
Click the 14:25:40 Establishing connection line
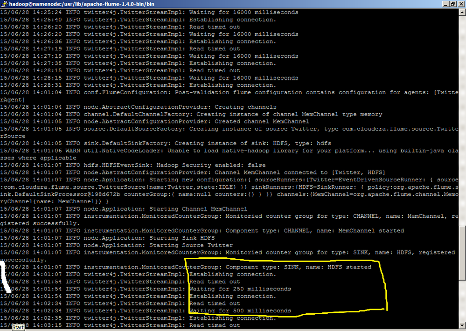[138, 20]
